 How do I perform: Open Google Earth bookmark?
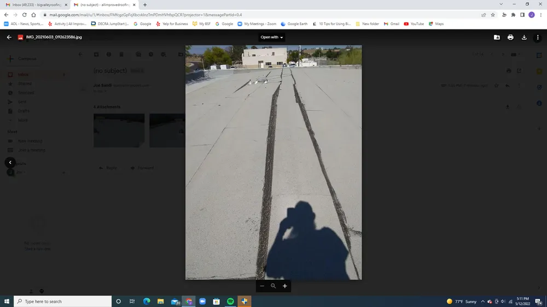(x=294, y=23)
